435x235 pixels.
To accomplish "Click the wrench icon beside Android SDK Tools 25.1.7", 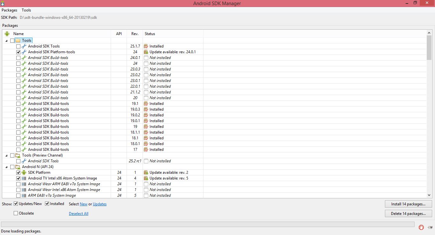I will coord(24,46).
